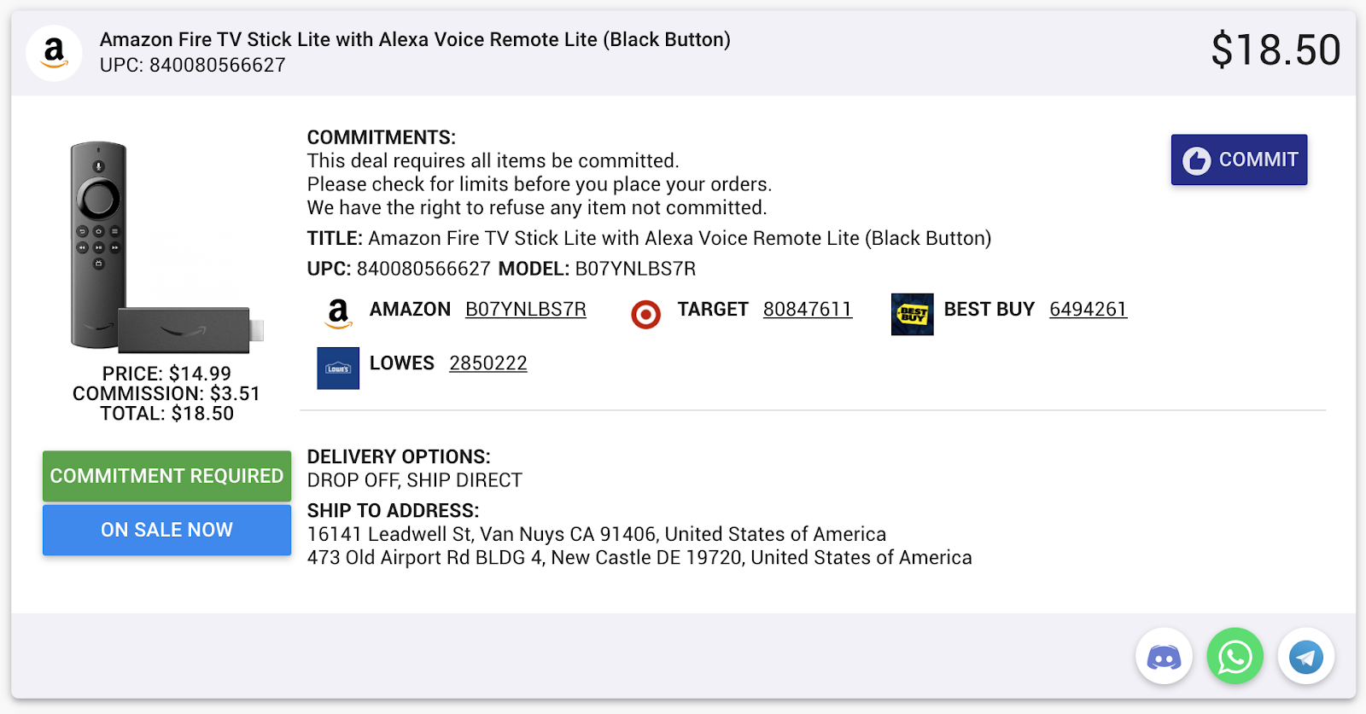Click the Lowe's store logo

coord(338,369)
